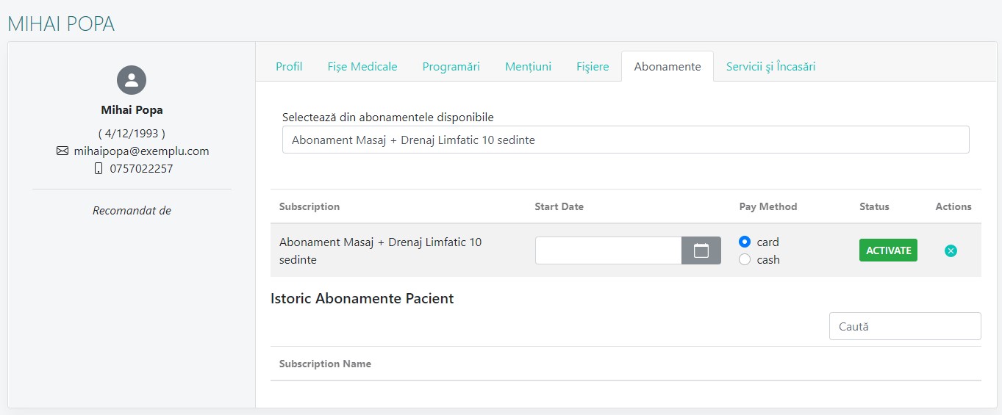The image size is (1002, 415).
Task: Click the calendar icon beside the start date
Action: pyautogui.click(x=701, y=250)
